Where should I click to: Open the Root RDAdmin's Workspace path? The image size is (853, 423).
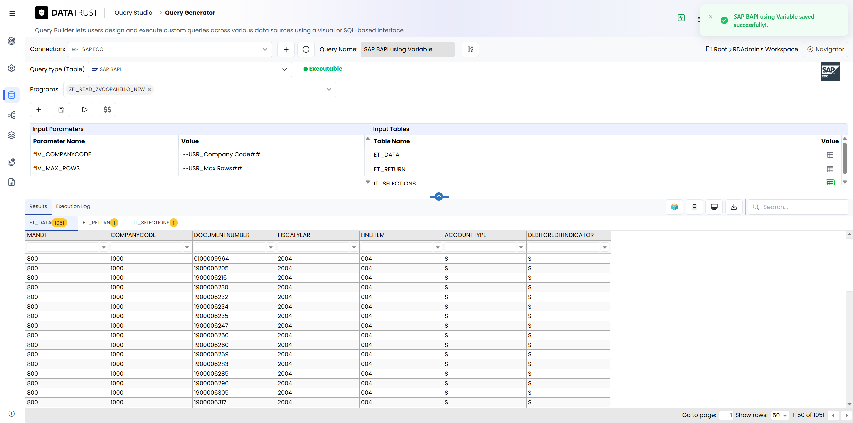752,49
